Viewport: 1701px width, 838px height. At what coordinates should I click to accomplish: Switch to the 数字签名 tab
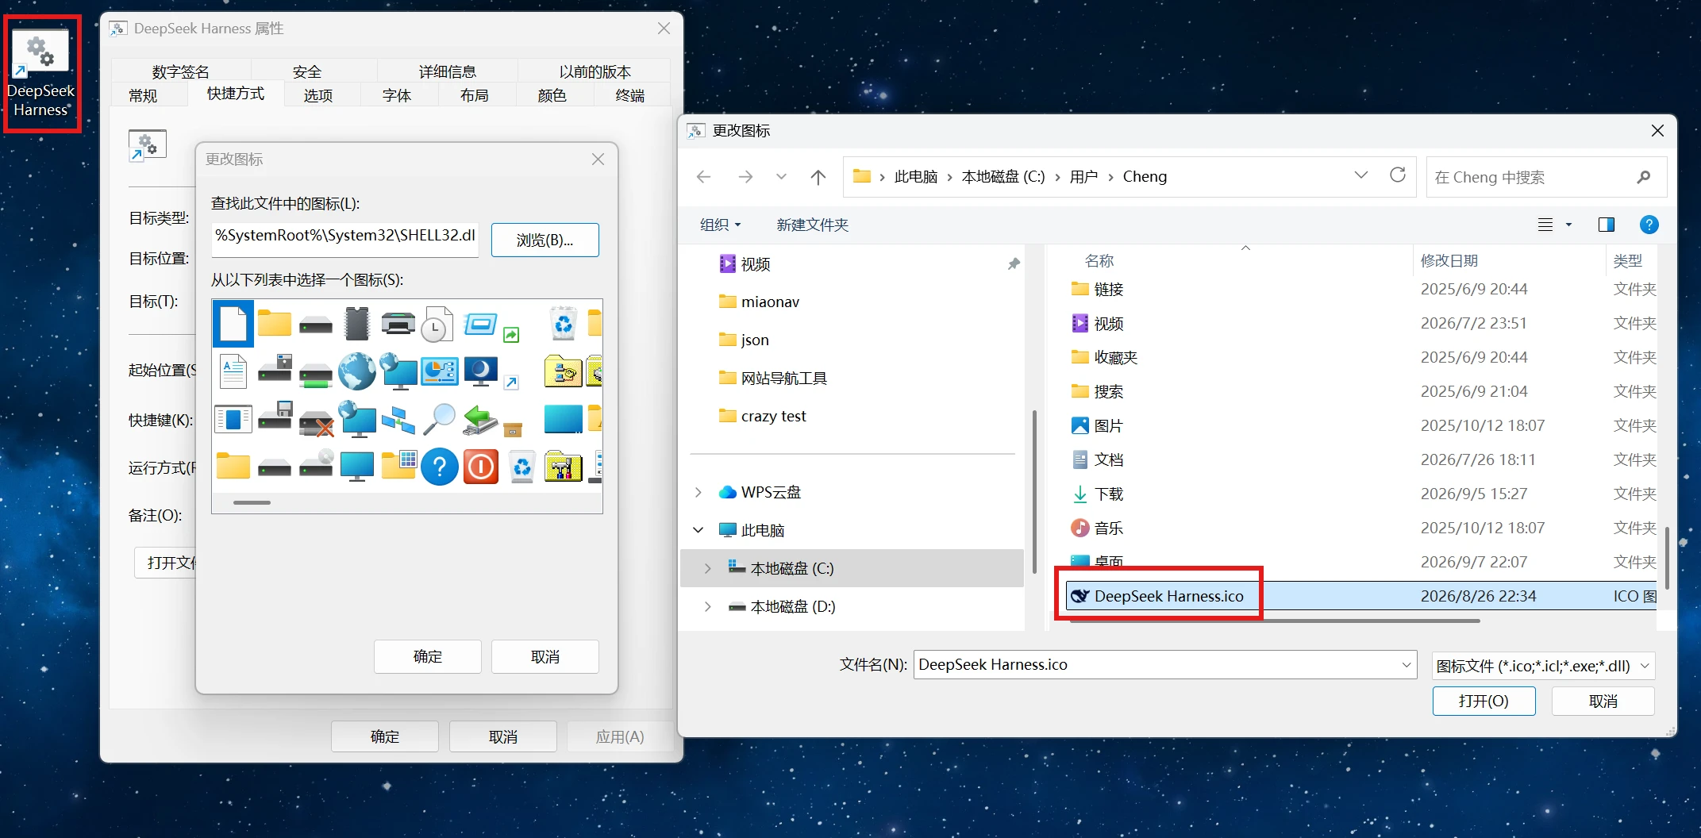[181, 71]
